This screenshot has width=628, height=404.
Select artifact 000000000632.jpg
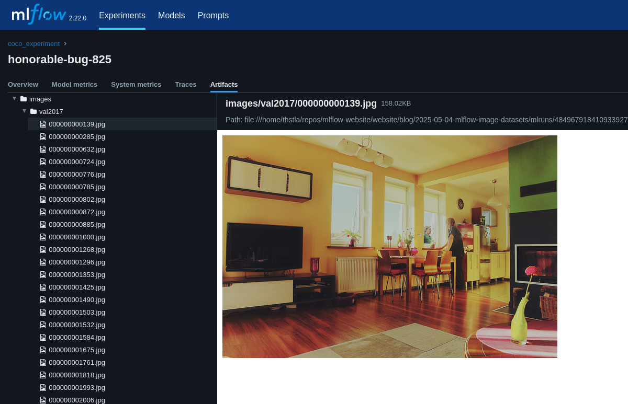pos(77,149)
